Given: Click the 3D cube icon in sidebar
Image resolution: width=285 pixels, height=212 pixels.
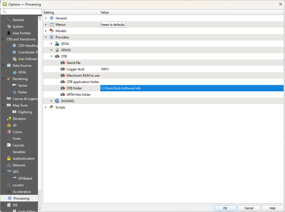Looking at the screenshot, I should [x=9, y=125].
